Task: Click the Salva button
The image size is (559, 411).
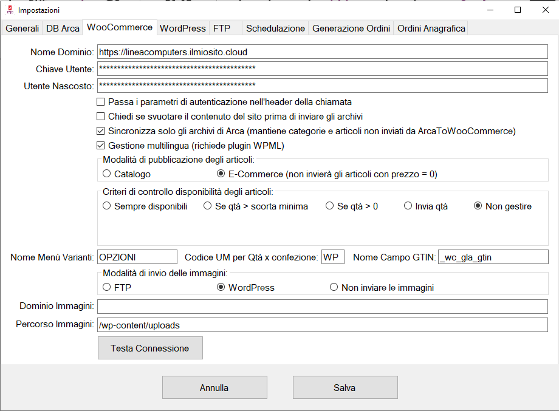Action: click(345, 387)
